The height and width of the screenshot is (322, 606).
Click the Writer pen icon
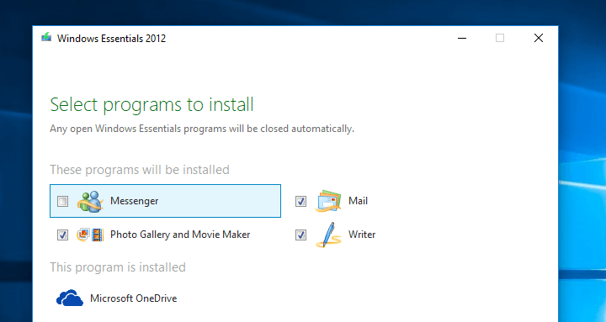tap(328, 235)
